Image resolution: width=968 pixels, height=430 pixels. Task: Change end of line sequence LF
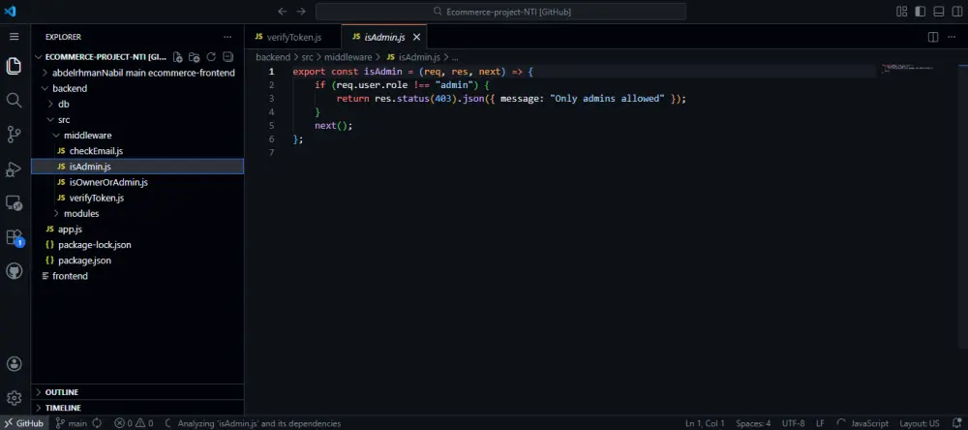pyautogui.click(x=821, y=423)
